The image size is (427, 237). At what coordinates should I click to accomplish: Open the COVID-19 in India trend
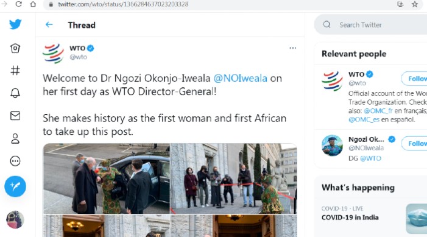350,218
